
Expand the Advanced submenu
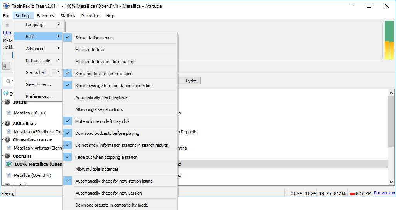38,49
